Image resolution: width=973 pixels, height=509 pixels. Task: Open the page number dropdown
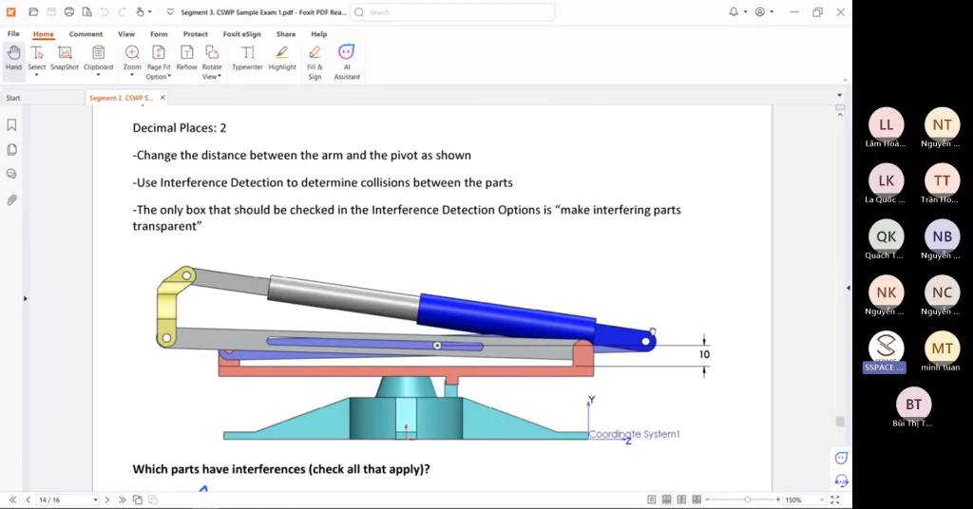click(x=95, y=500)
